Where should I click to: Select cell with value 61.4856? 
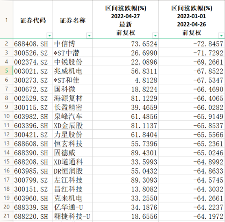(x=126, y=116)
